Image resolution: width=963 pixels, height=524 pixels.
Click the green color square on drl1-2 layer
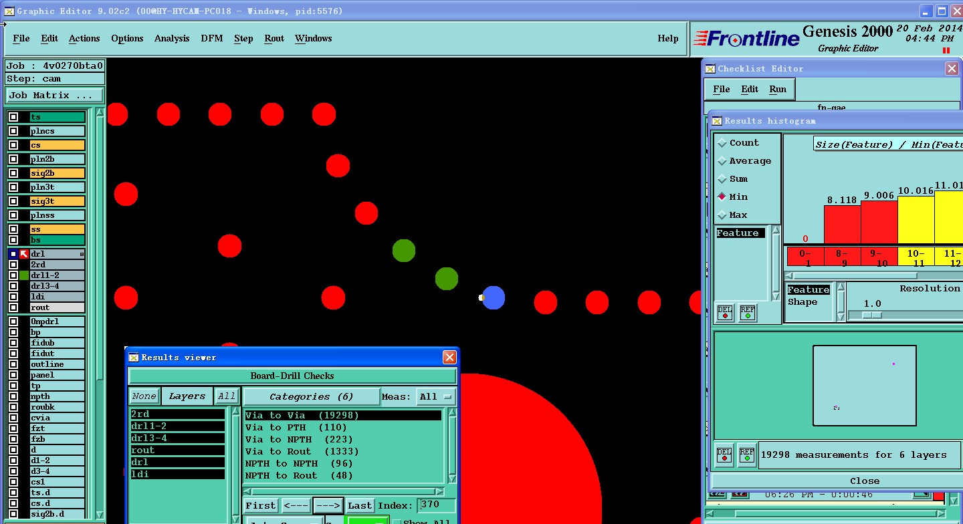pyautogui.click(x=24, y=275)
